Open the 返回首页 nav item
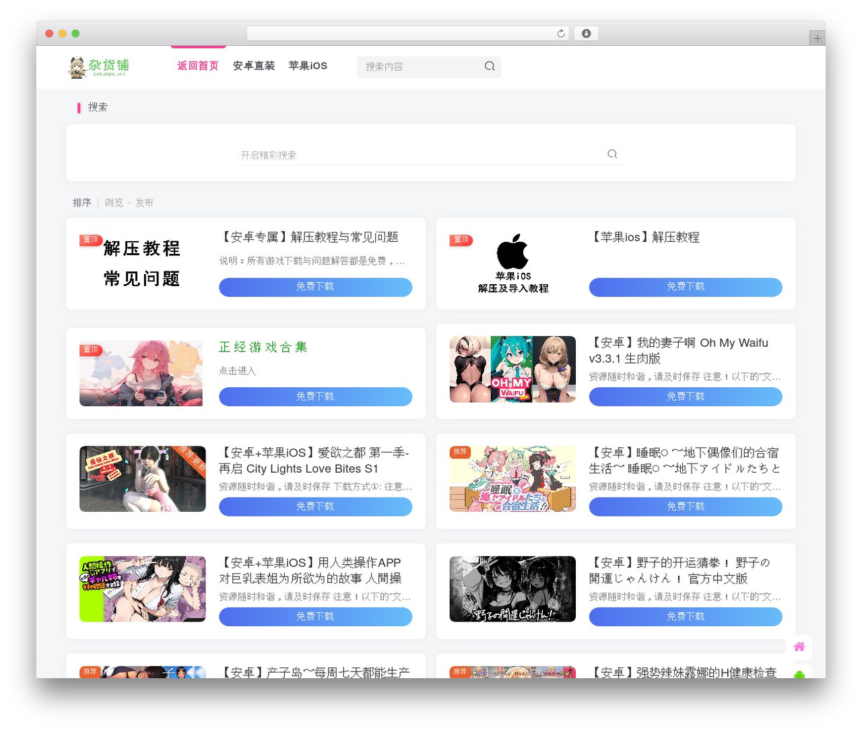This screenshot has width=862, height=730. pyautogui.click(x=198, y=66)
